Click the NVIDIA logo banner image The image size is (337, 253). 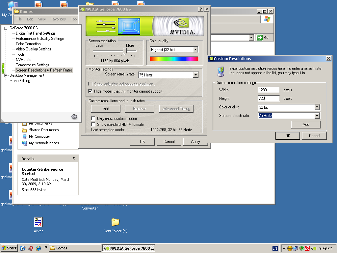(x=145, y=26)
